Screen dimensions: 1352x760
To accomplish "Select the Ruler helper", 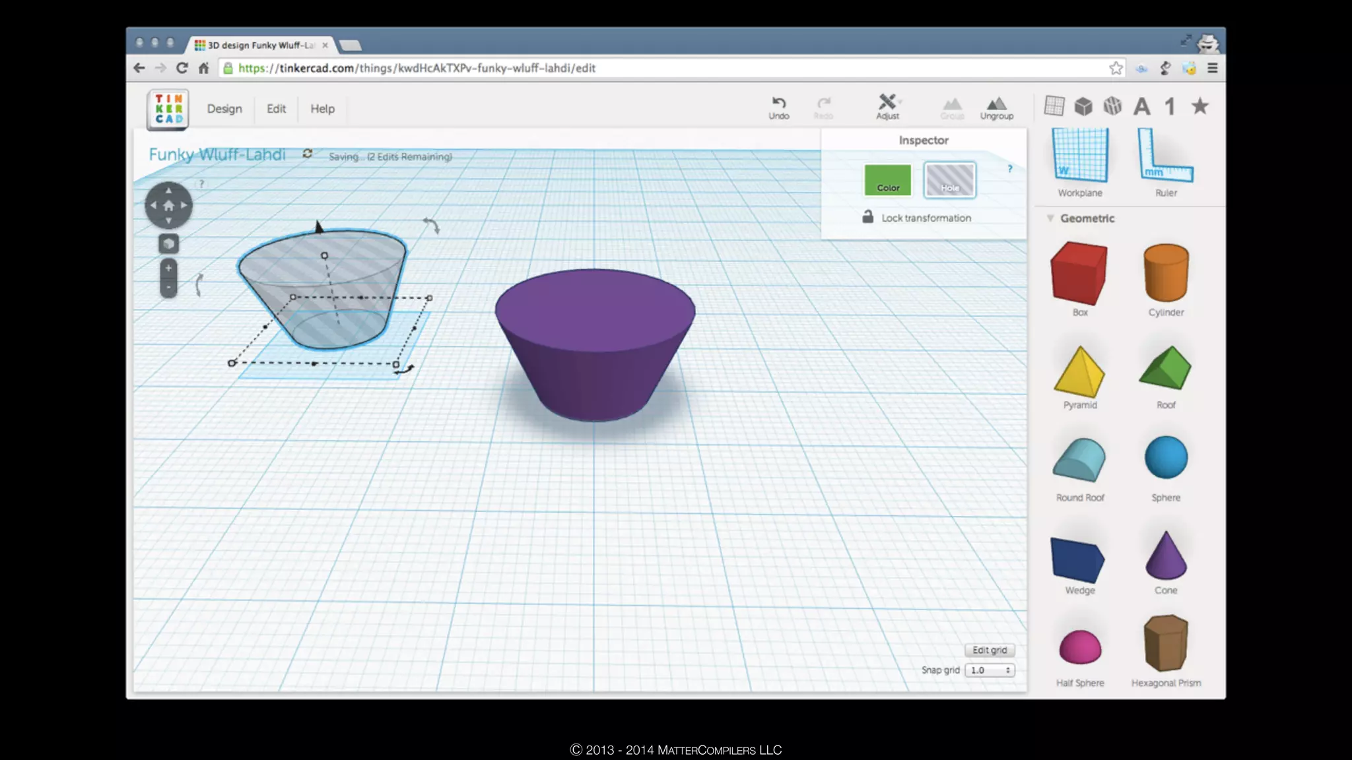I will 1166,162.
